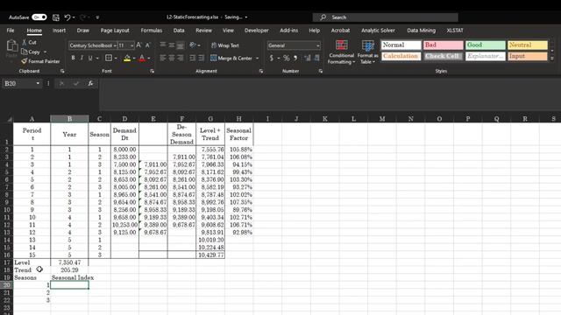Apply the Normal cell style
561x315 pixels.
click(x=401, y=45)
